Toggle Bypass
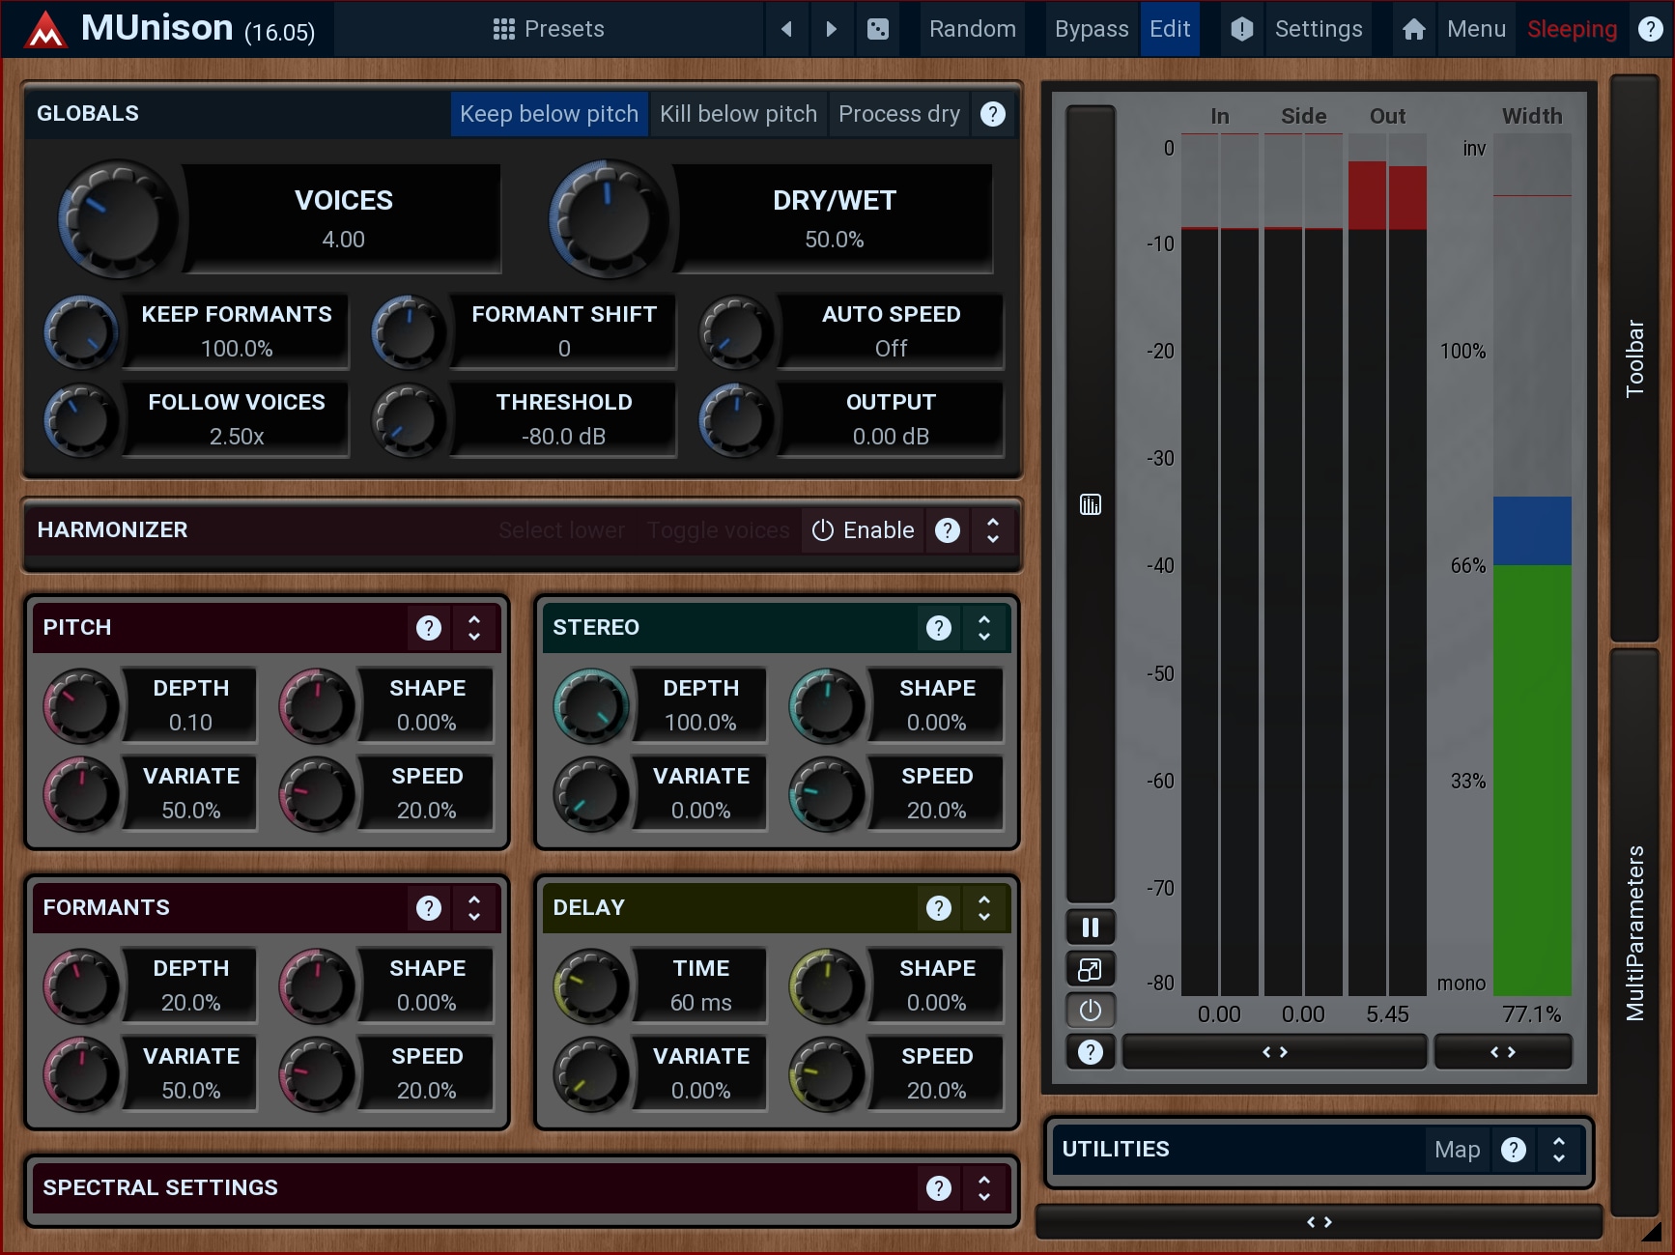The height and width of the screenshot is (1255, 1675). [x=1092, y=29]
